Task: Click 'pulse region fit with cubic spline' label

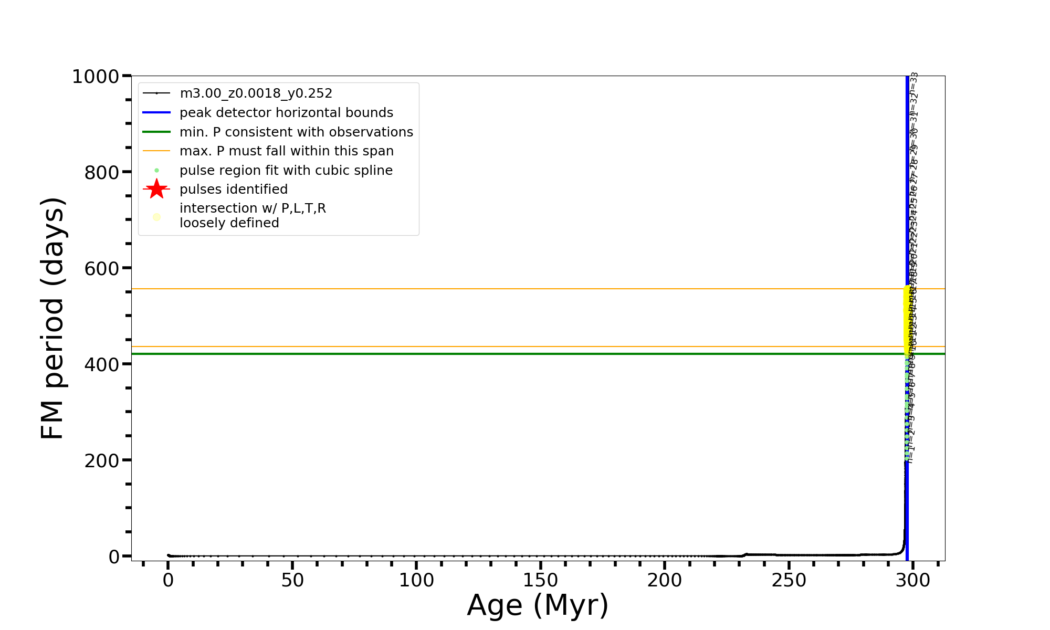Action: tap(286, 171)
